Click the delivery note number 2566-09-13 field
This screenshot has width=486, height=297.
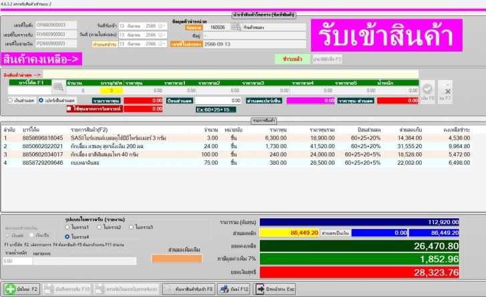tap(254, 44)
